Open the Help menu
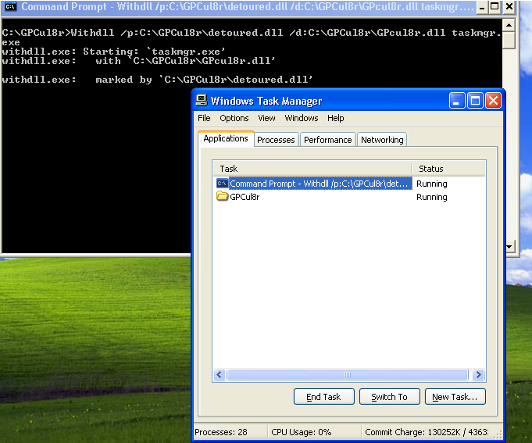 click(x=335, y=118)
